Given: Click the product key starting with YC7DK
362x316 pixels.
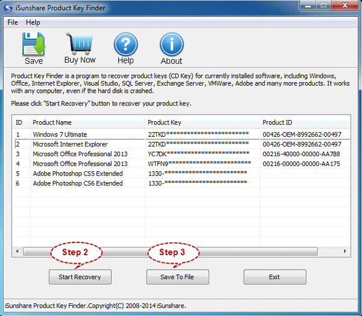Looking at the screenshot, I should coord(198,154).
